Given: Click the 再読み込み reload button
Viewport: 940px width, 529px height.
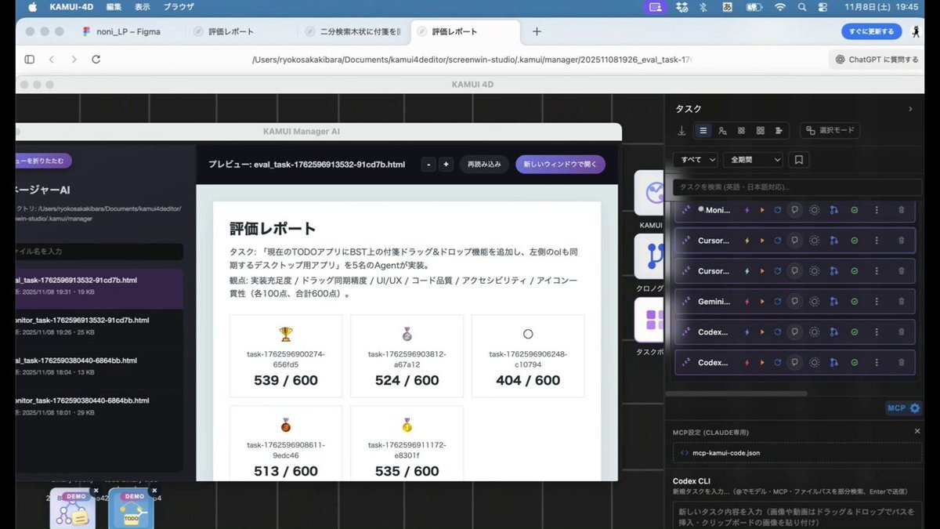Looking at the screenshot, I should (x=483, y=165).
